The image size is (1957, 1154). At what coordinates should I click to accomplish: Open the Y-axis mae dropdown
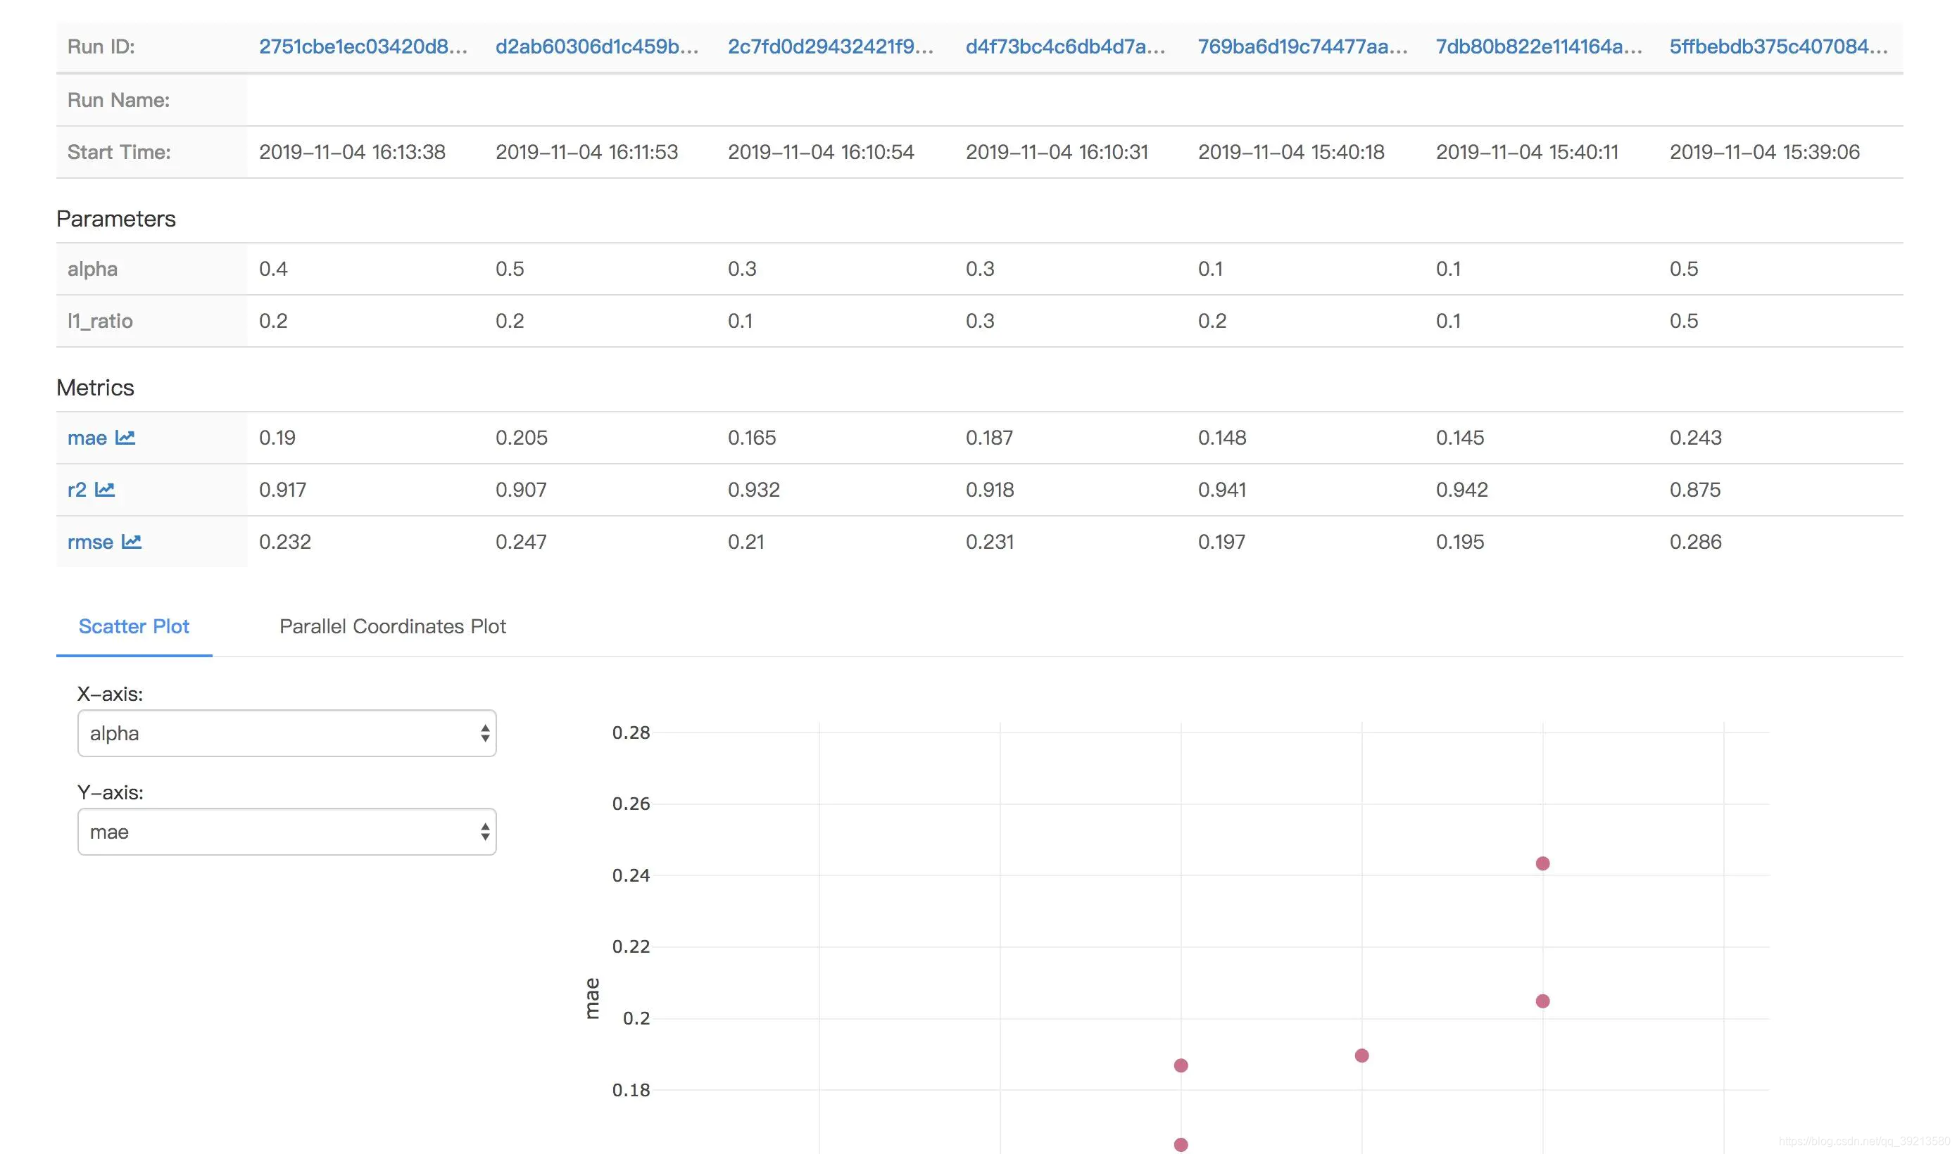[x=287, y=832]
